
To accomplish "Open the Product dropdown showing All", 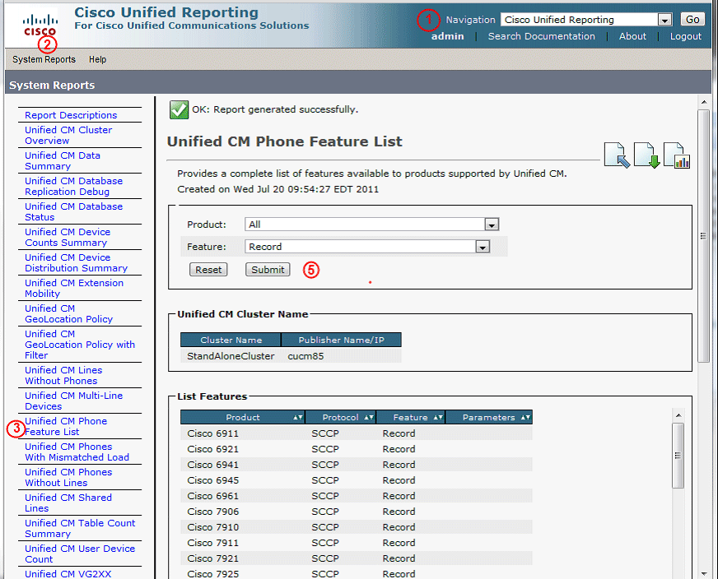I will 492,225.
